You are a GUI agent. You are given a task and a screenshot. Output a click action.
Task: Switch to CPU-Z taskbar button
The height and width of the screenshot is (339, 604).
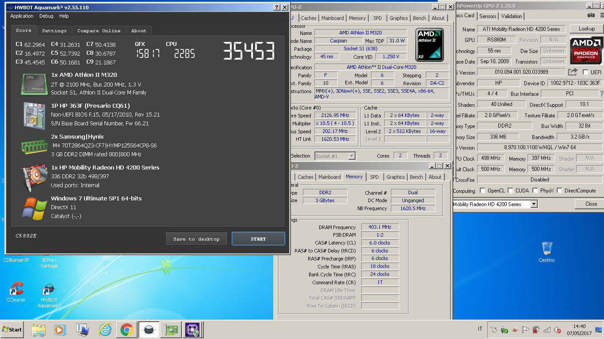[192, 330]
